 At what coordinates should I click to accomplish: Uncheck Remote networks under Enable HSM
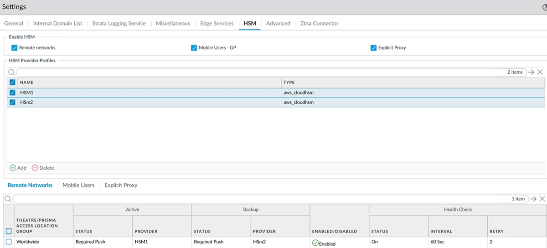[x=14, y=48]
